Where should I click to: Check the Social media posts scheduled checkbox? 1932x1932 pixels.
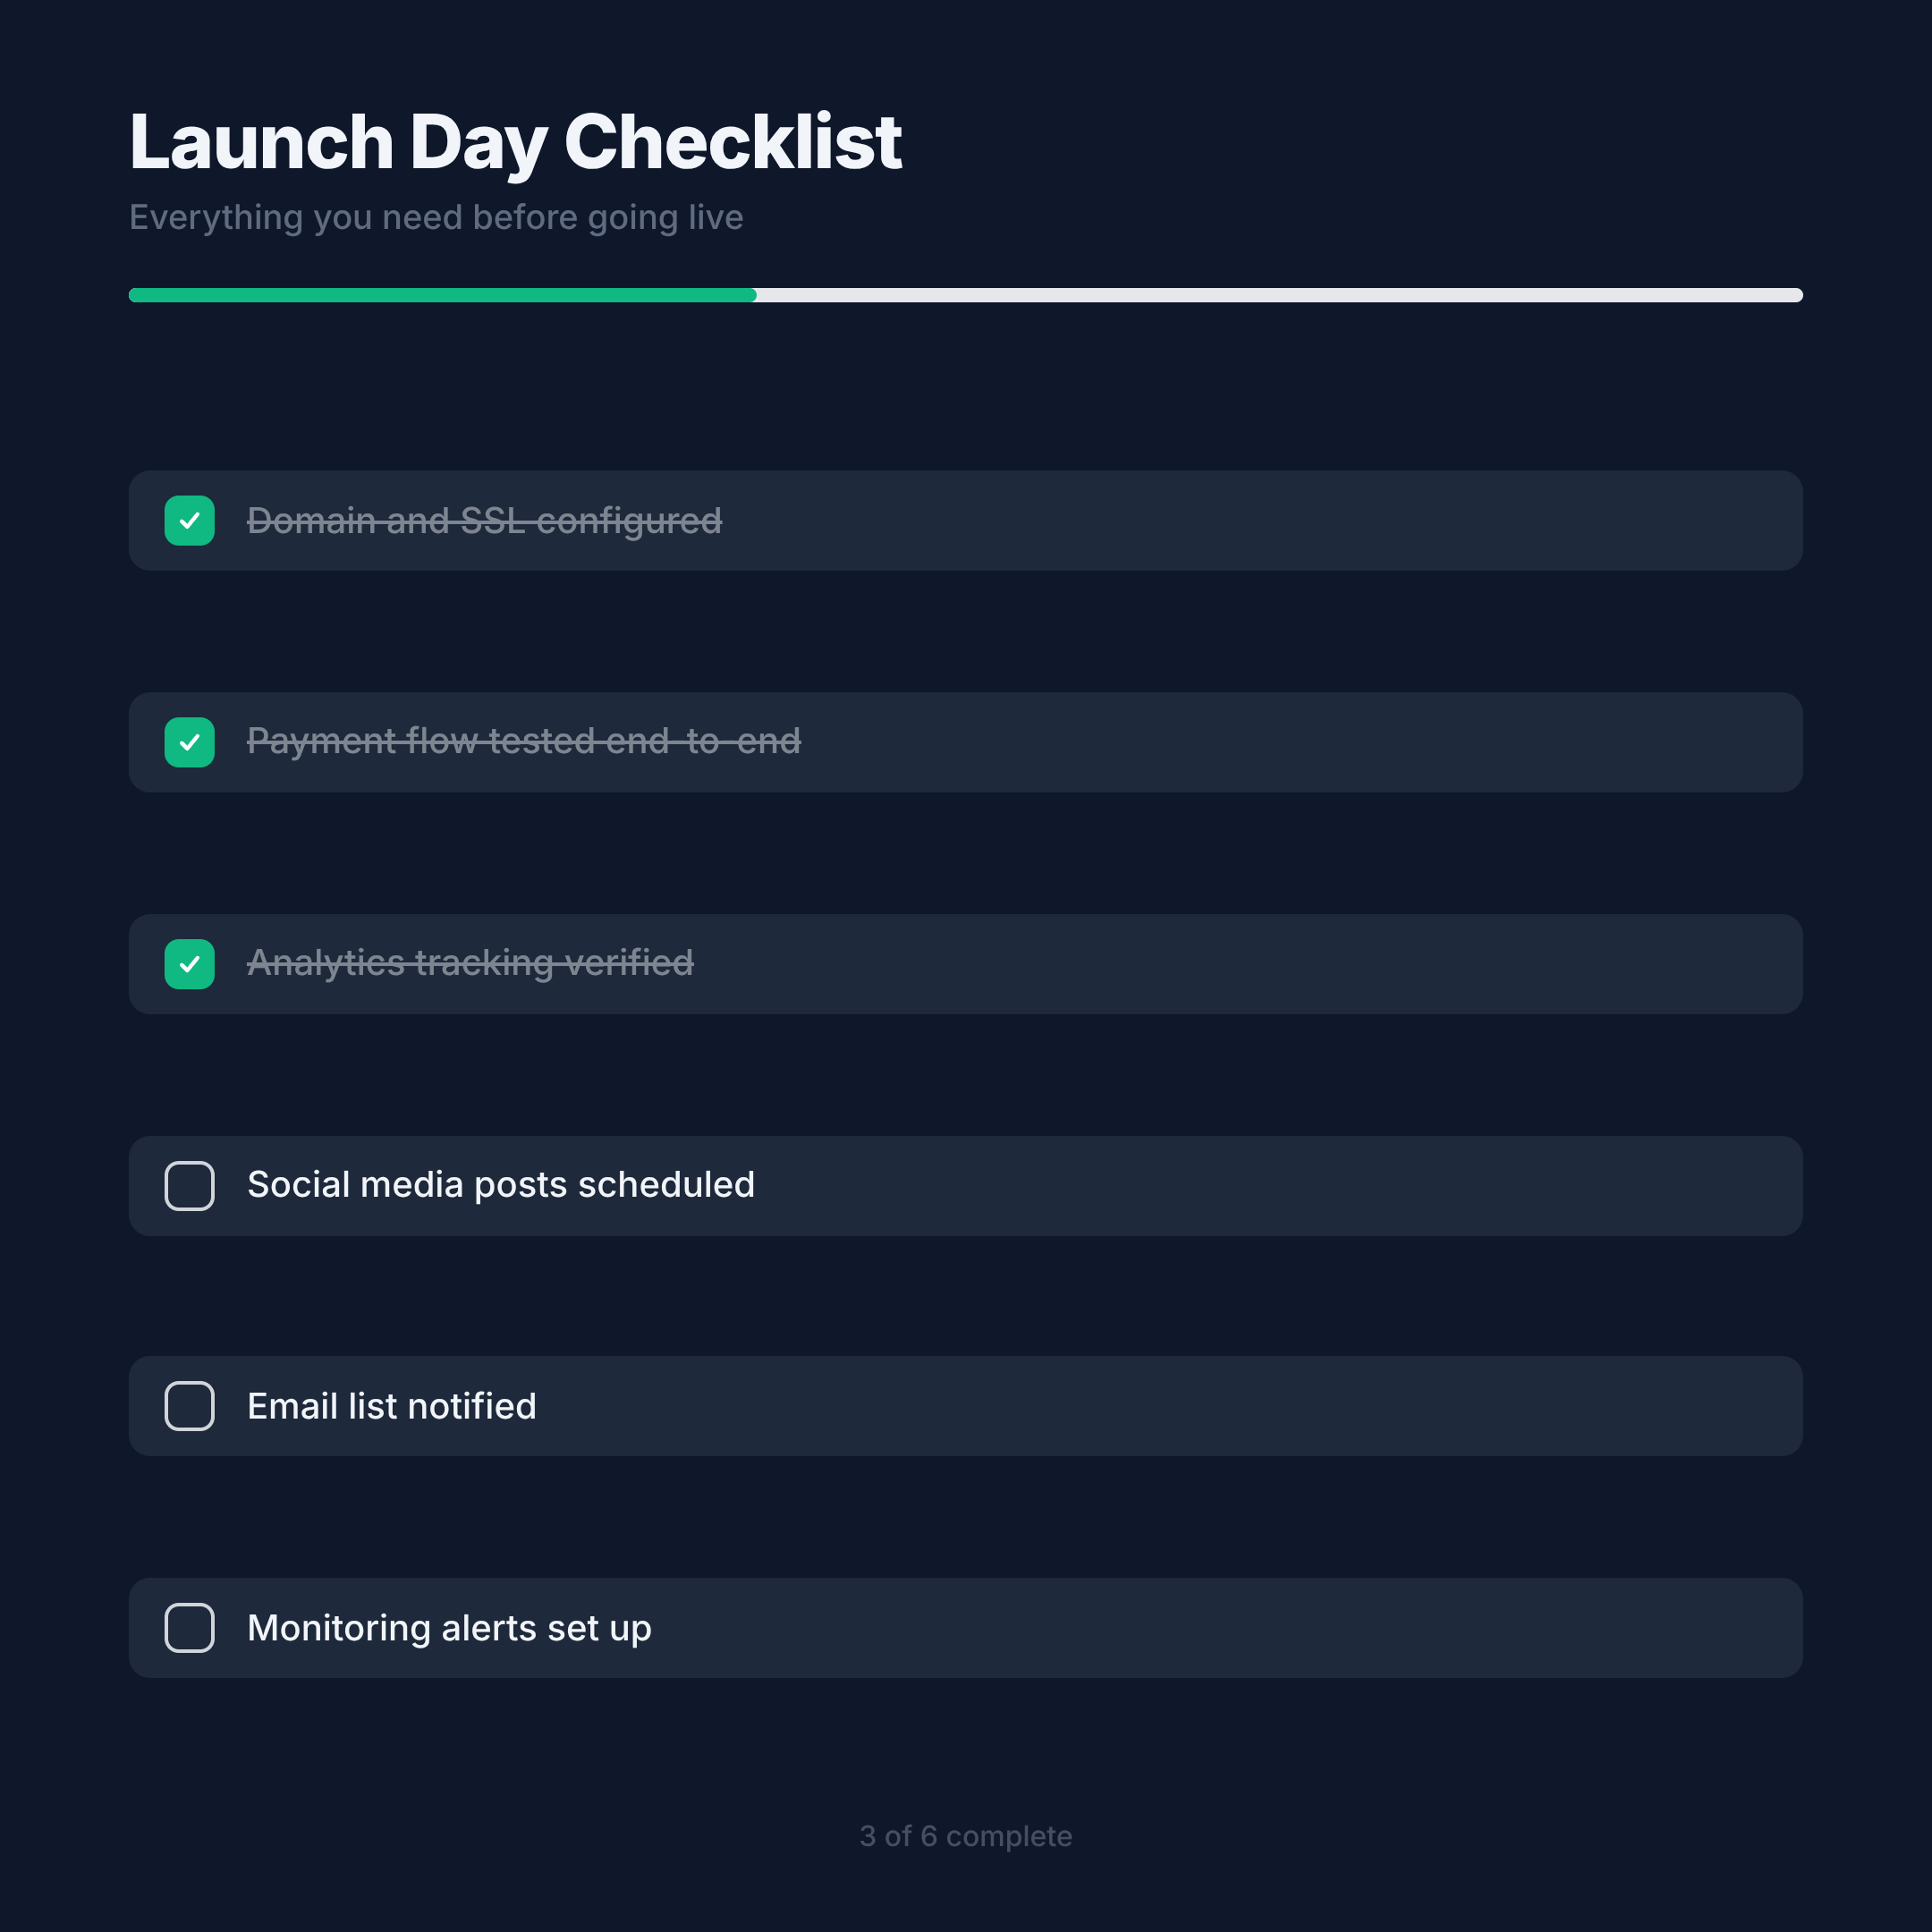pos(189,1185)
